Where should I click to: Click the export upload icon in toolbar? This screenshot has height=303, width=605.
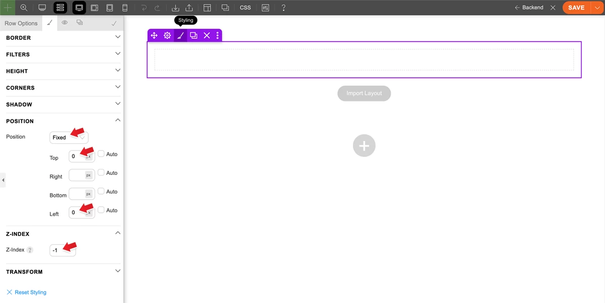pyautogui.click(x=189, y=8)
